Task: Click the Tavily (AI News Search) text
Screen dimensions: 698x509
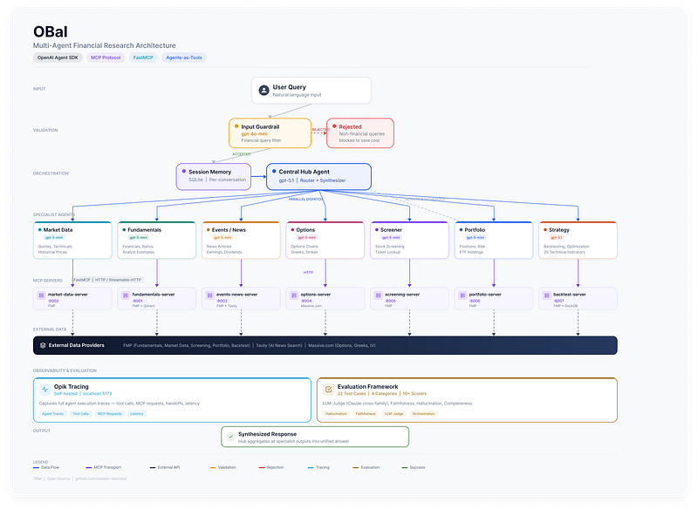Action: pyautogui.click(x=279, y=345)
